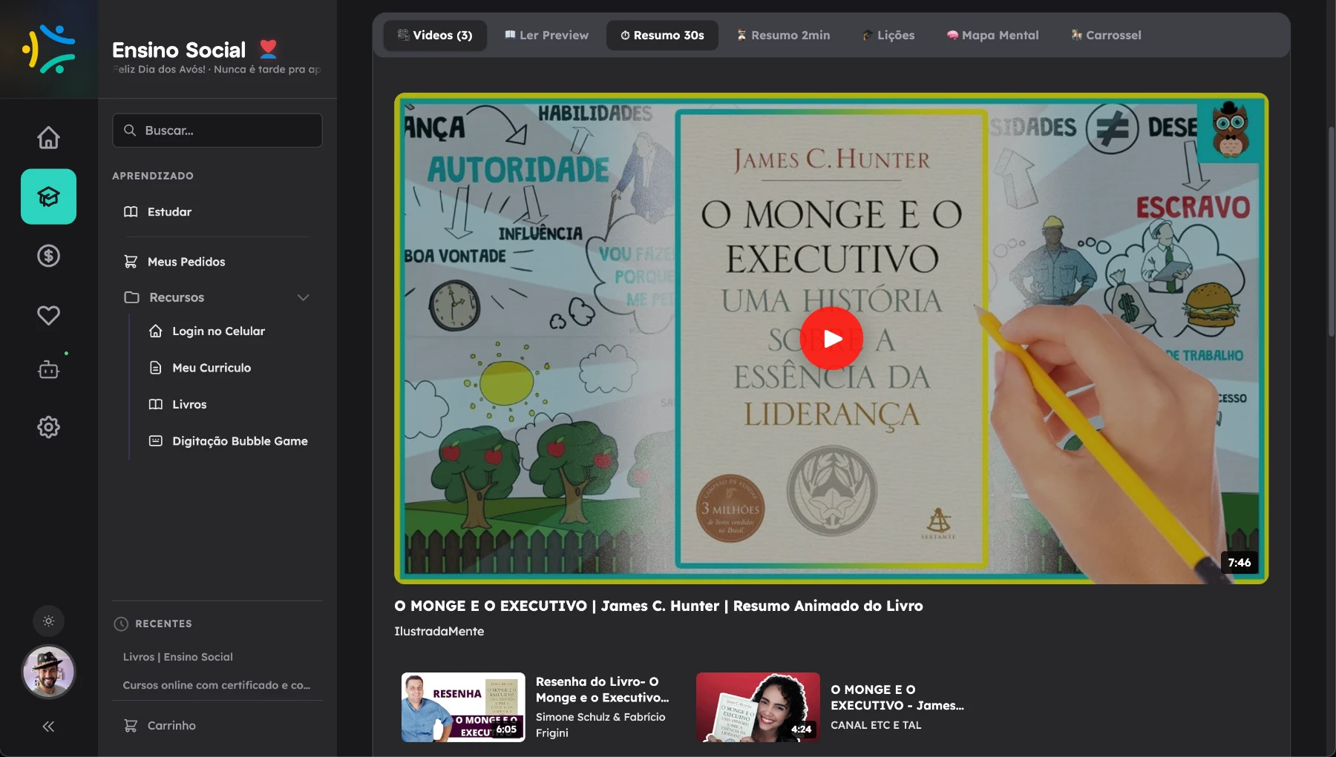
Task: Open the home icon in left rail
Action: [x=48, y=138]
